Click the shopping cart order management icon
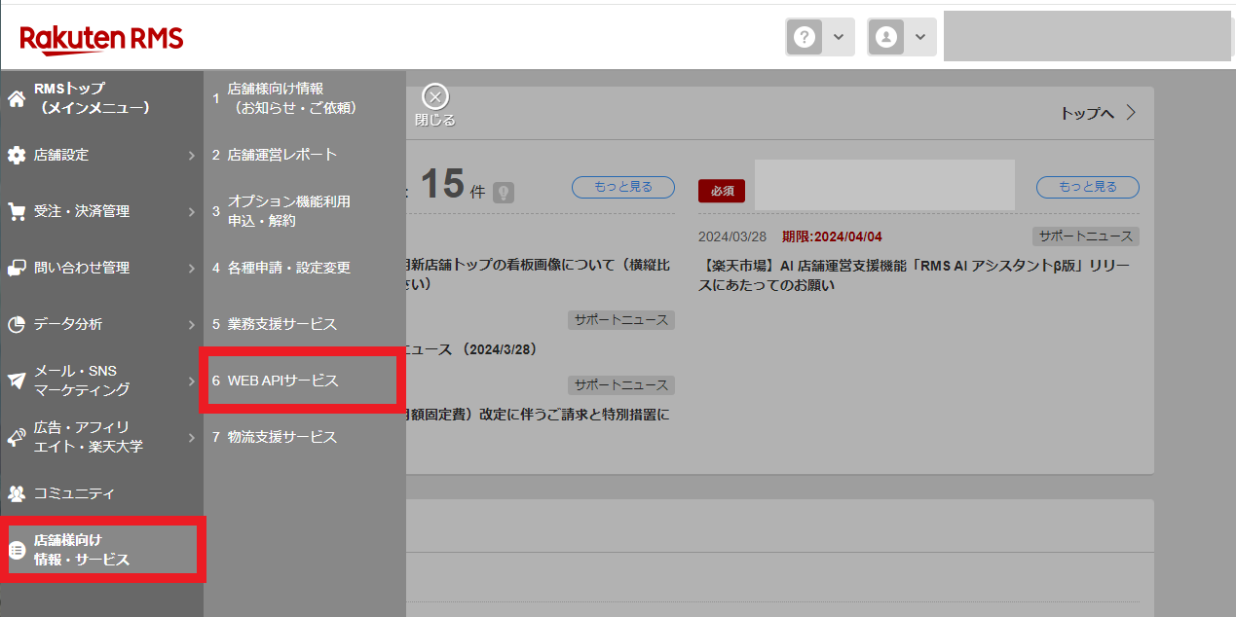Viewport: 1236px width, 617px height. click(x=17, y=211)
